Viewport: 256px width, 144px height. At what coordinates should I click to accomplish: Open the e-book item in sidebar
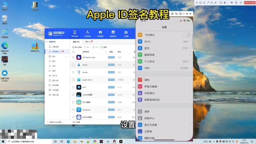click(x=53, y=76)
